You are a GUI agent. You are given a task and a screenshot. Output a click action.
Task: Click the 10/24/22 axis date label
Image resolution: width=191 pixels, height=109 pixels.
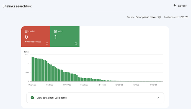[32, 85]
